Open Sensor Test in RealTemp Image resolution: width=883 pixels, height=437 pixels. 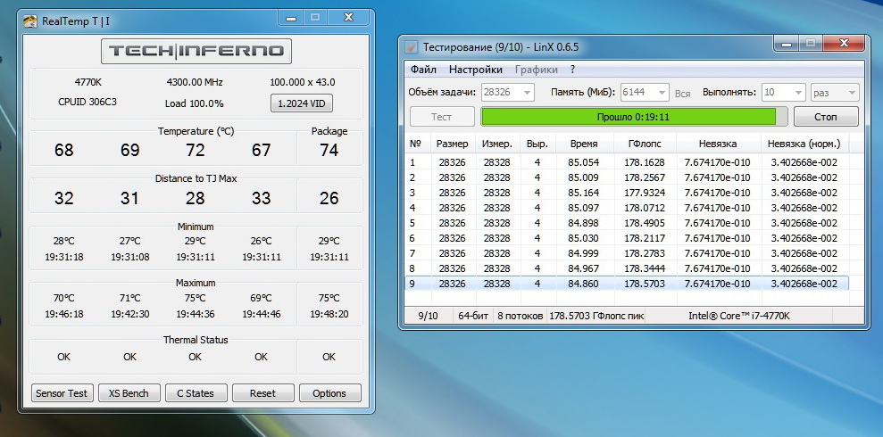tap(62, 393)
